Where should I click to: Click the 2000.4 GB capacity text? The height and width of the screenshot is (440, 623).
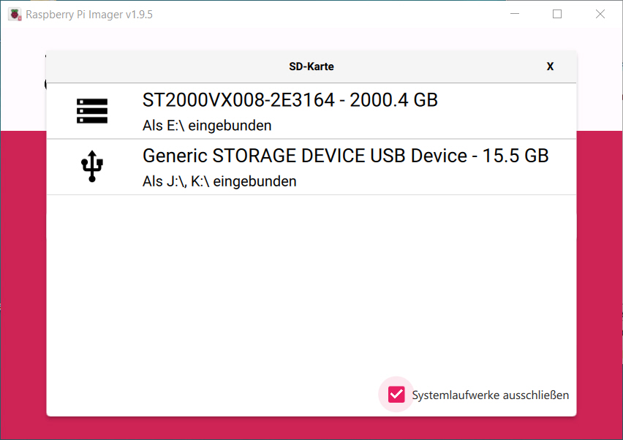coord(393,100)
